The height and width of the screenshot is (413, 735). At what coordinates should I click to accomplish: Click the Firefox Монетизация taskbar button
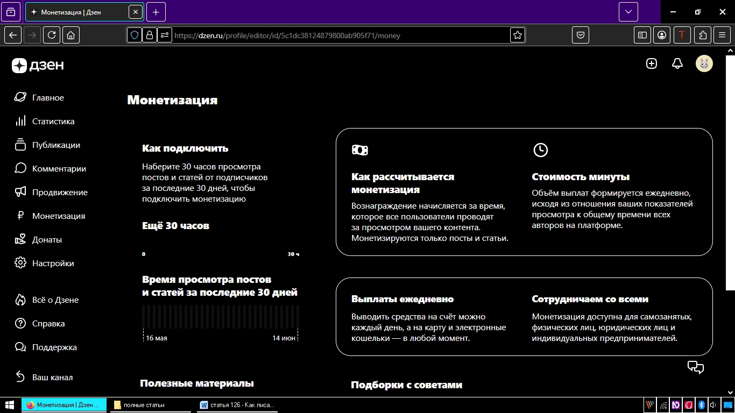[x=65, y=405]
